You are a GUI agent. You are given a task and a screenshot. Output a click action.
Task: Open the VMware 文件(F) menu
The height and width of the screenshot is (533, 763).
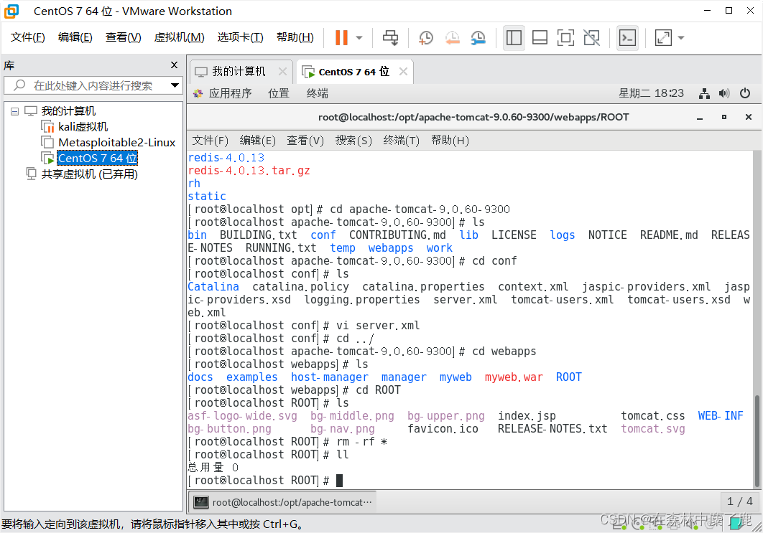(x=28, y=37)
